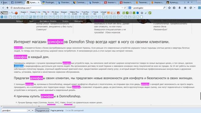201x113 pixels.
Task: Reload the page with the refresh icon
Action: (x=125, y=8)
